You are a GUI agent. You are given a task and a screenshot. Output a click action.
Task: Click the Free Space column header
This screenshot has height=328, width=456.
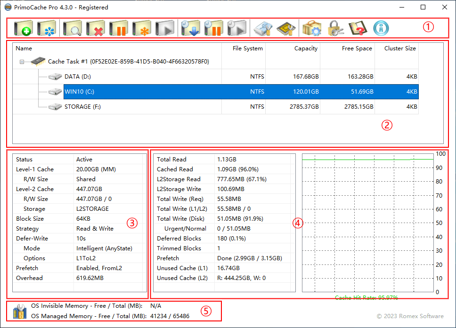pos(348,48)
